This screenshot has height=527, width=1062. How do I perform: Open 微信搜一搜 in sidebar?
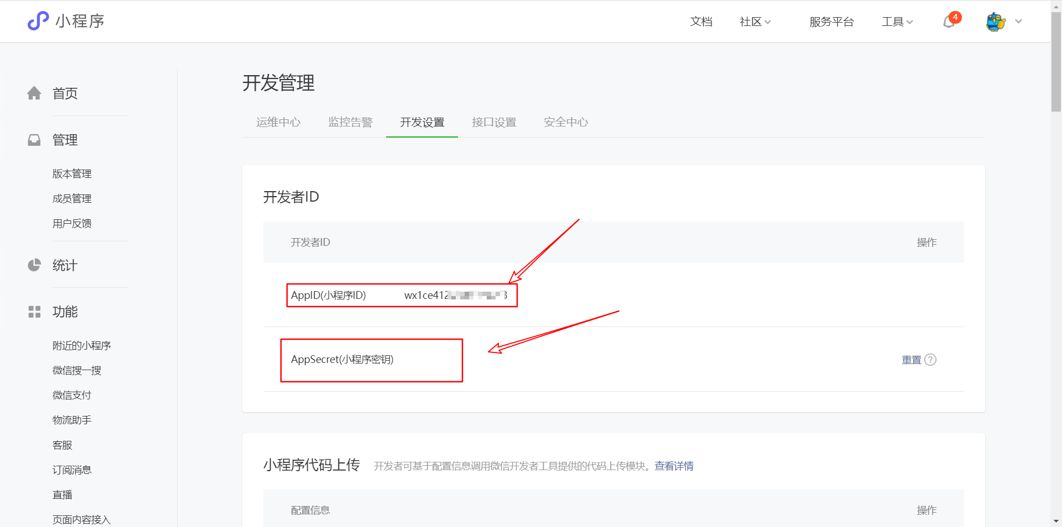[77, 370]
